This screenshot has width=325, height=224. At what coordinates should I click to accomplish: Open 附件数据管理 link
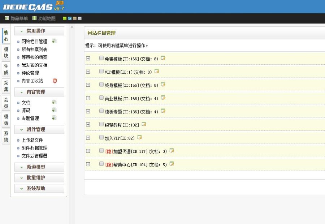[x=34, y=148]
